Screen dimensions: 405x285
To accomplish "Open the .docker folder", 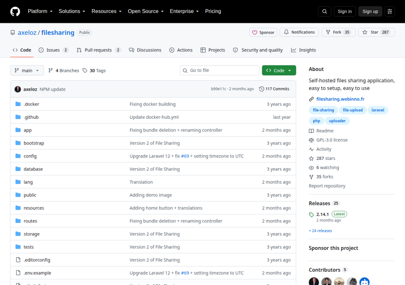I will point(31,104).
